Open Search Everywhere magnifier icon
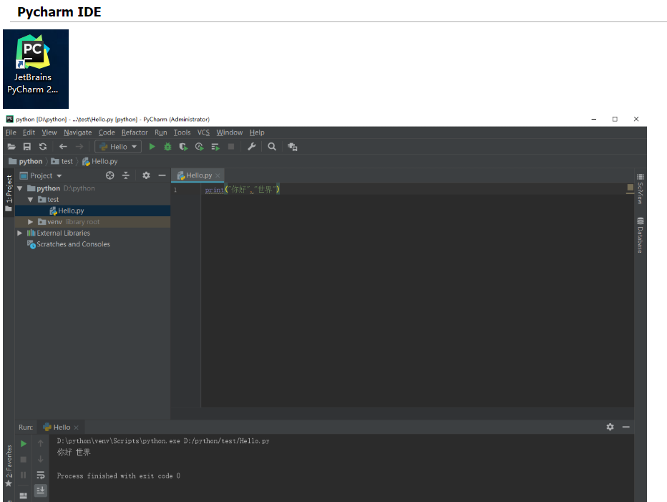 [x=272, y=147]
